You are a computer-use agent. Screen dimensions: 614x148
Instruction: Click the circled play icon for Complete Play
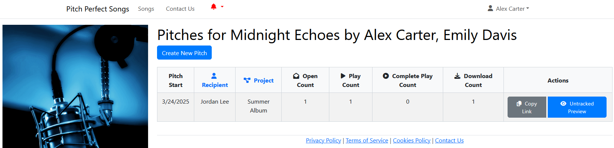pyautogui.click(x=386, y=76)
